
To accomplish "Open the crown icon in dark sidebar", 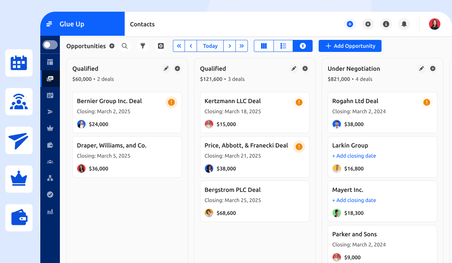I will [x=50, y=128].
